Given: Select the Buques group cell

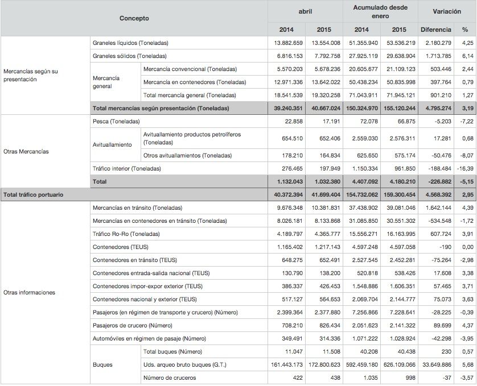Looking at the screenshot, I should point(102,364).
